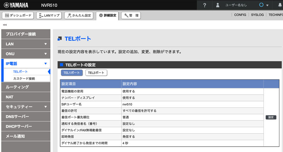This screenshot has height=152, width=283.
Task: Click the 設定 button in the table
Action: pyautogui.click(x=271, y=117)
